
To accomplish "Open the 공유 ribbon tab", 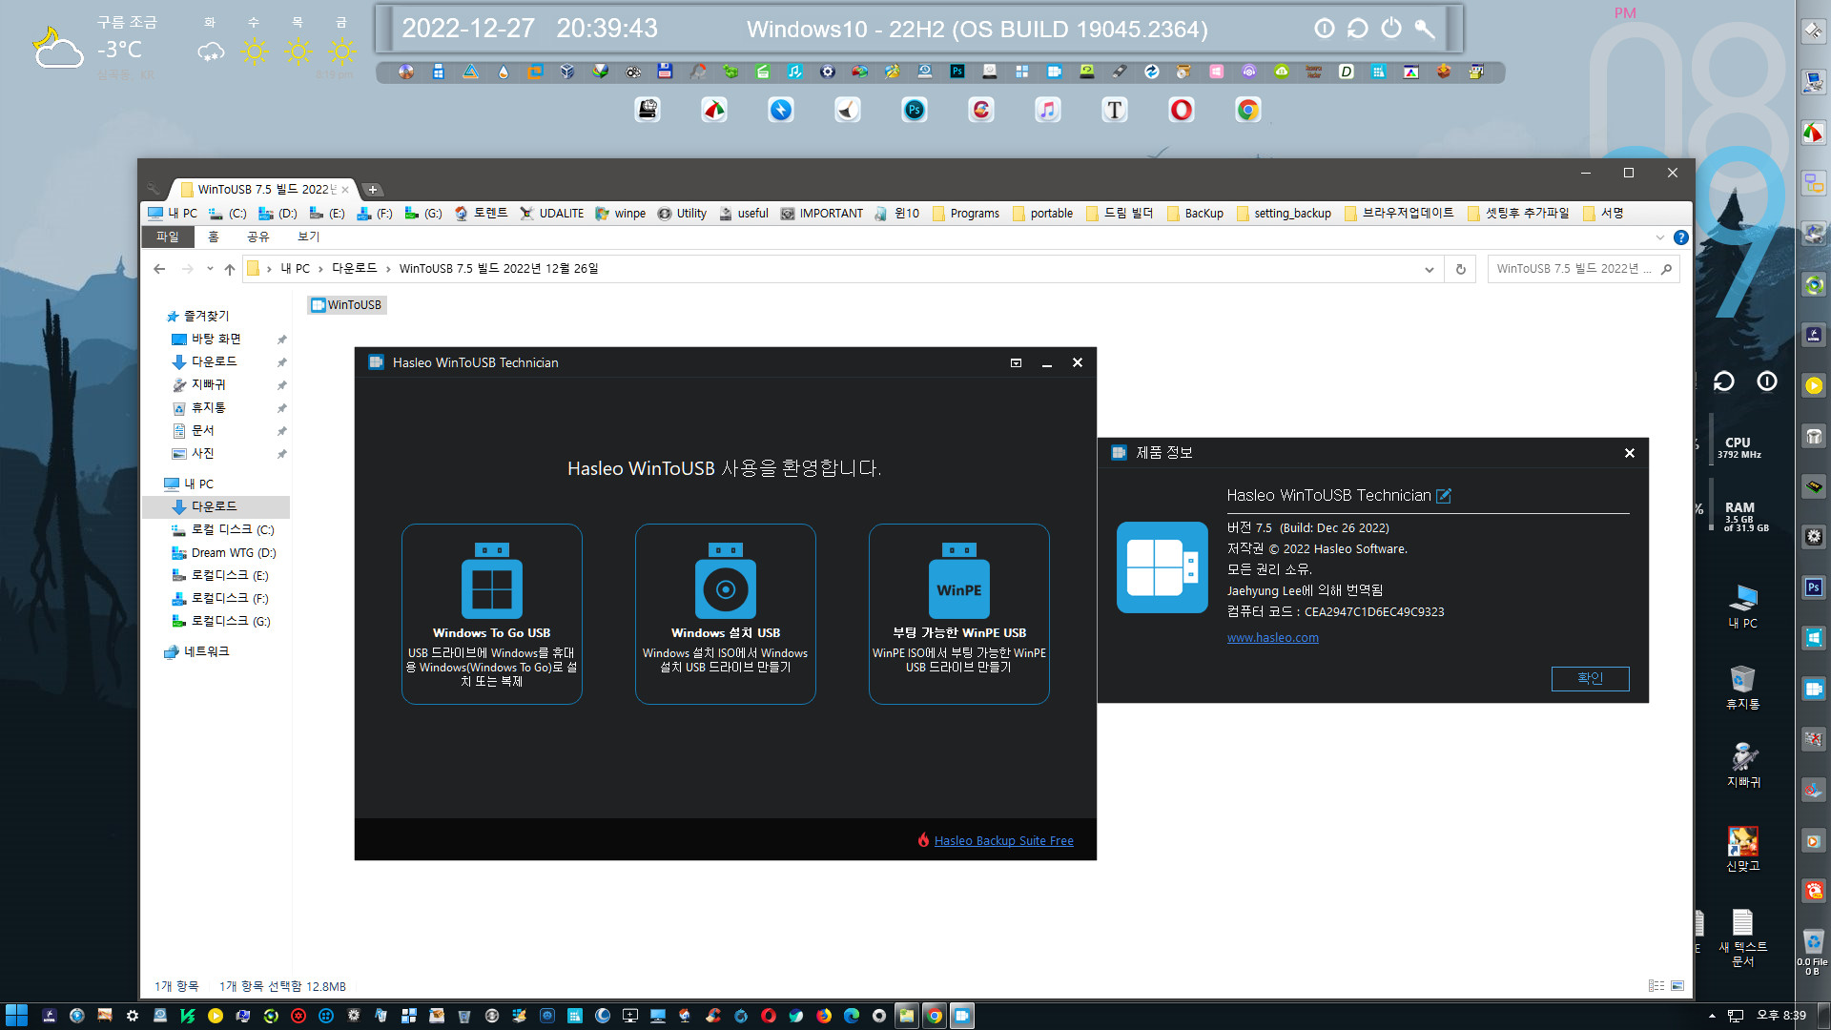I will click(x=258, y=237).
